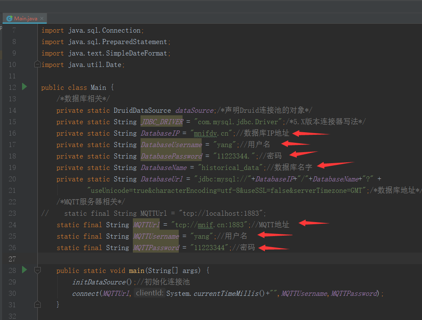
Task: Click the MQTTPassword declaration on line 26
Action: (x=156, y=248)
